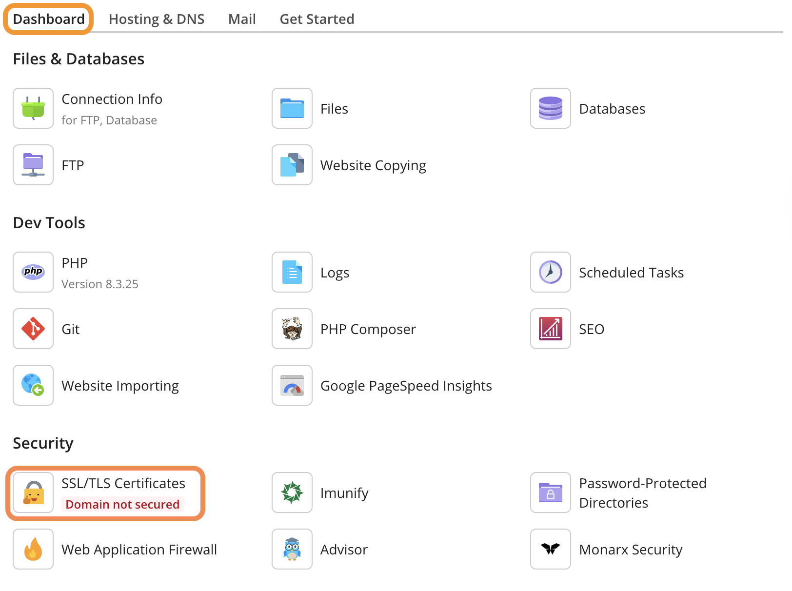This screenshot has width=792, height=591.
Task: Click the green plug Connection Info icon
Action: tap(33, 108)
